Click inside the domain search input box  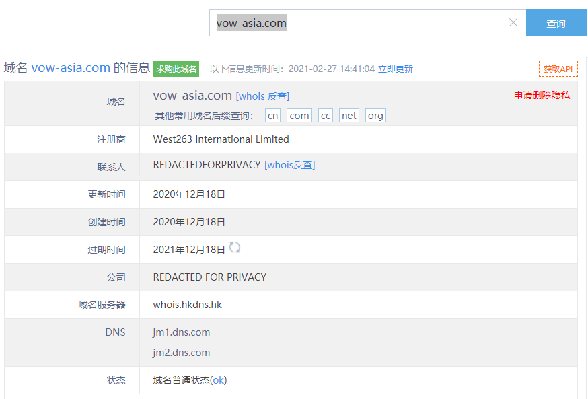(363, 23)
